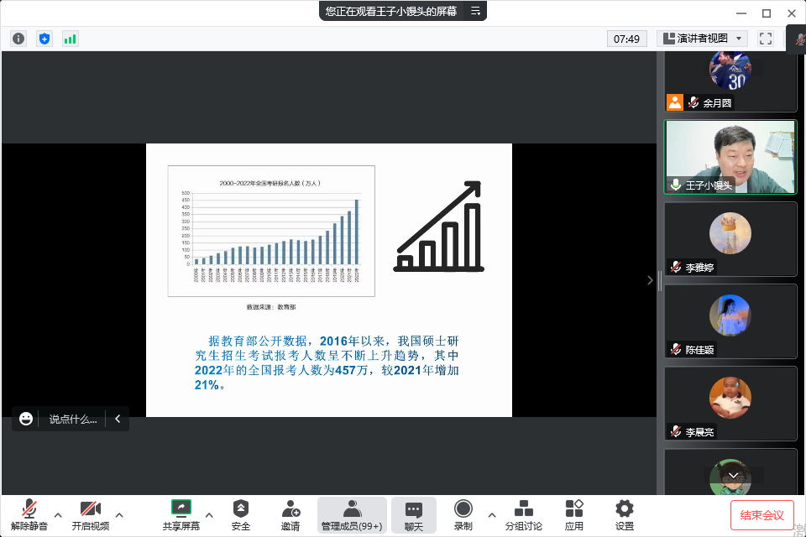Open the 设置 settings gear
Image resolution: width=806 pixels, height=537 pixels.
(x=624, y=514)
